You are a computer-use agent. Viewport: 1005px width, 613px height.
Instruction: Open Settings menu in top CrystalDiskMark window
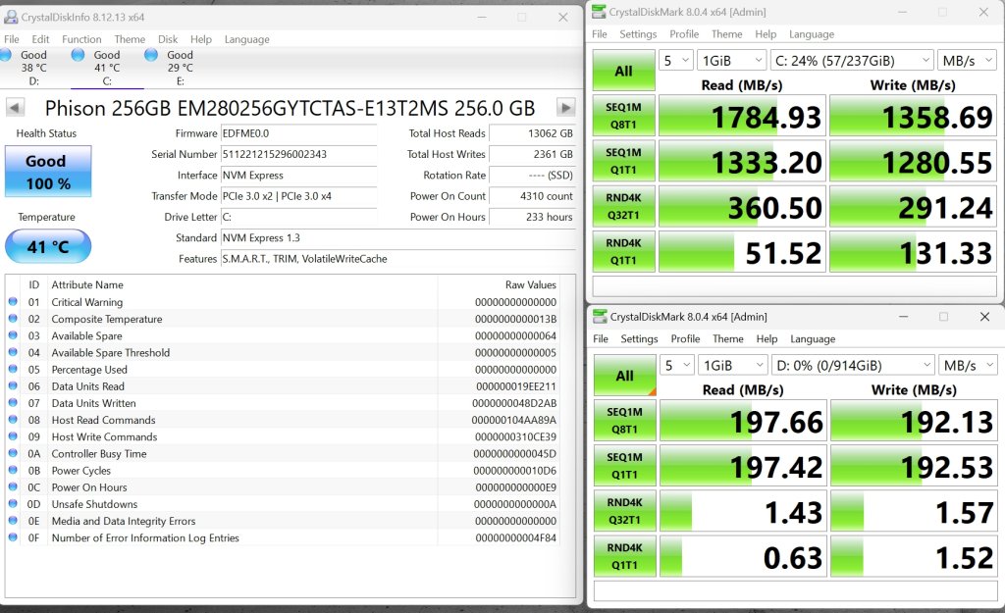[x=638, y=34]
